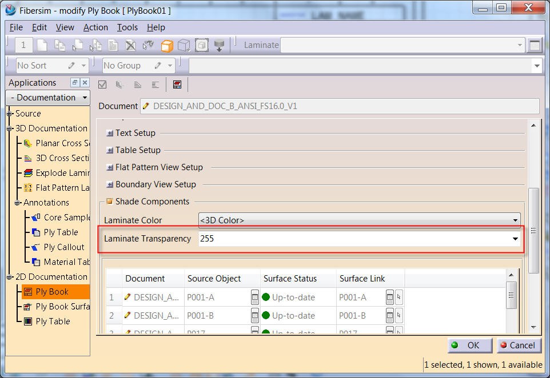Click the pencil icon inside No Sort field

coord(73,65)
